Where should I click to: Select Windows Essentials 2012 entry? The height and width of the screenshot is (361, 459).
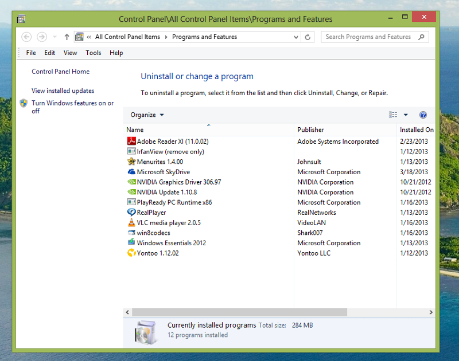[171, 243]
